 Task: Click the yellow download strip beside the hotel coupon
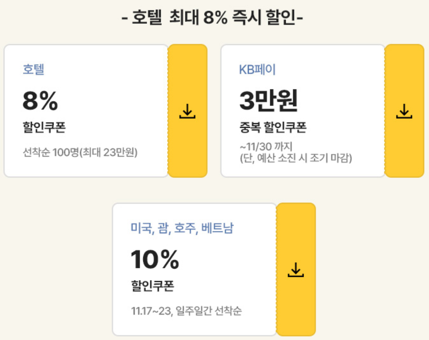(x=188, y=111)
